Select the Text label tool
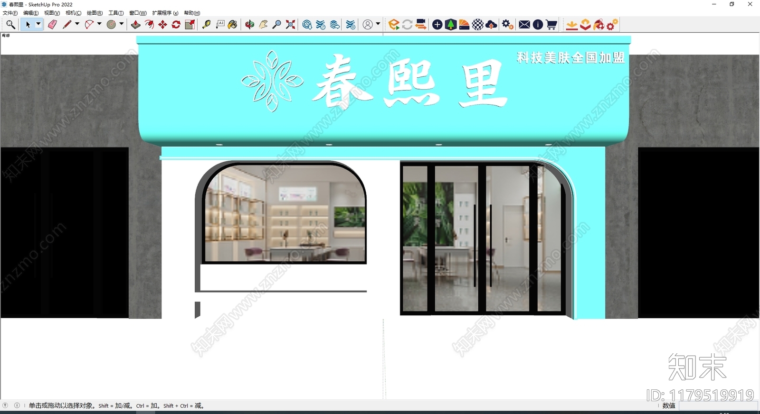The image size is (760, 414). pyautogui.click(x=220, y=25)
